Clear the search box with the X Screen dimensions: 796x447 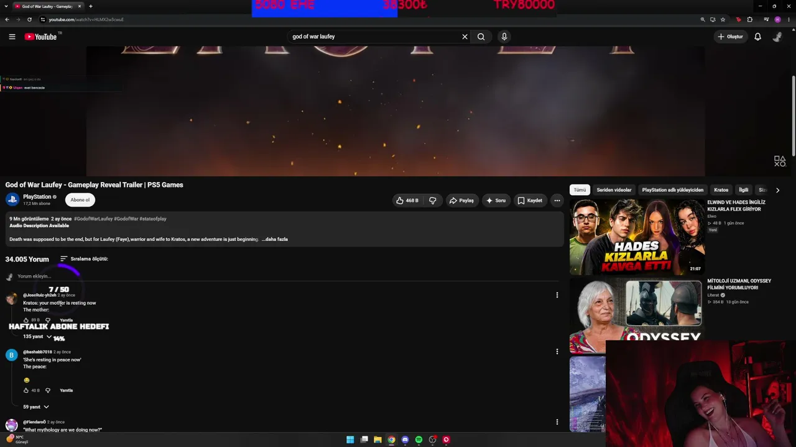click(465, 37)
